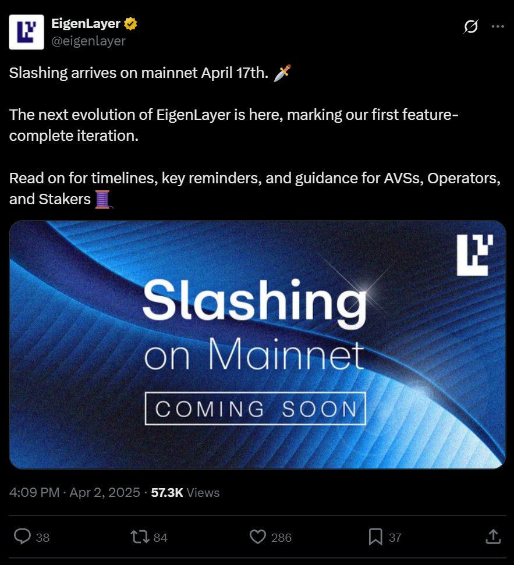Screen dimensions: 514x565
Task: Expand the three-dot menu in the corner
Action: click(x=499, y=26)
